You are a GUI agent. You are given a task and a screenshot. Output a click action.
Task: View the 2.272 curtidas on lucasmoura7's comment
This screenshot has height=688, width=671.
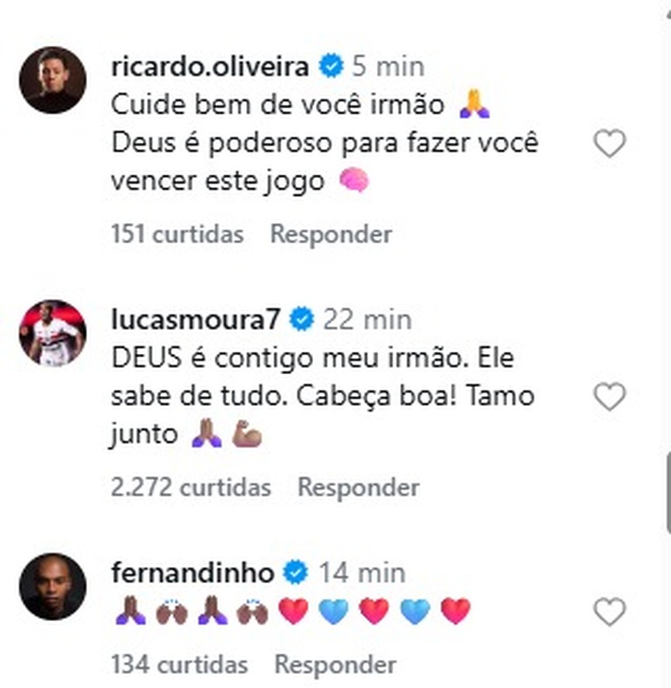(x=190, y=488)
